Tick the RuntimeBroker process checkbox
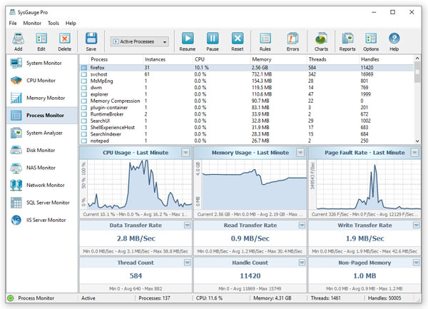 (x=83, y=114)
